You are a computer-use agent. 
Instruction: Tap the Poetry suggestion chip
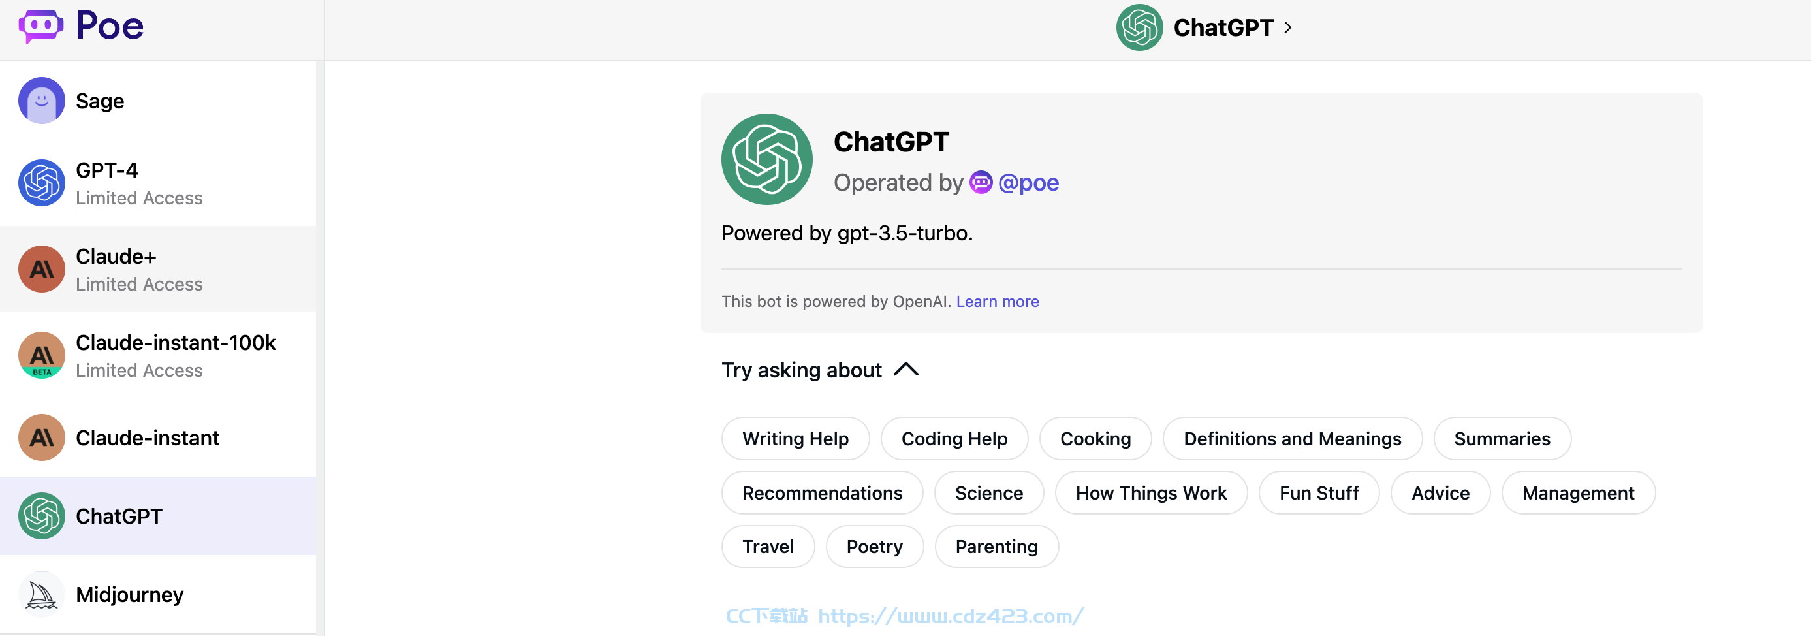[874, 547]
